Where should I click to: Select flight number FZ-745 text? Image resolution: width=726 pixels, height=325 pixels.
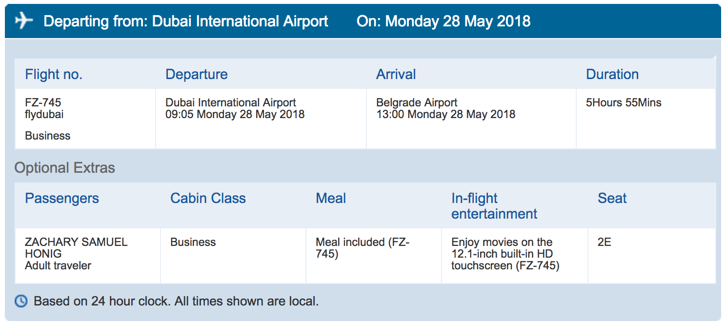(x=43, y=102)
